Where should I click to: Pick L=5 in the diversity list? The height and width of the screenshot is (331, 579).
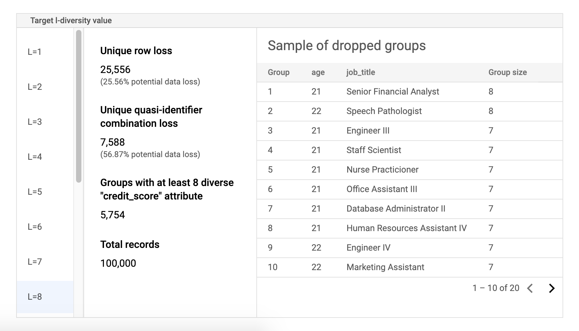point(35,192)
